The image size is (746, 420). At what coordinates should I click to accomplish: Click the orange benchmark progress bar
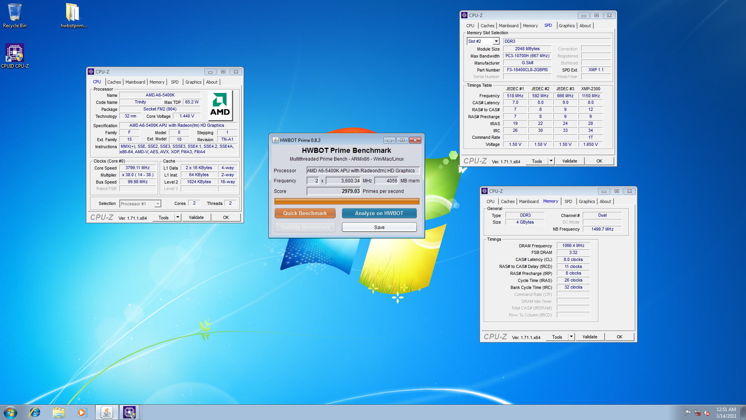pyautogui.click(x=347, y=201)
